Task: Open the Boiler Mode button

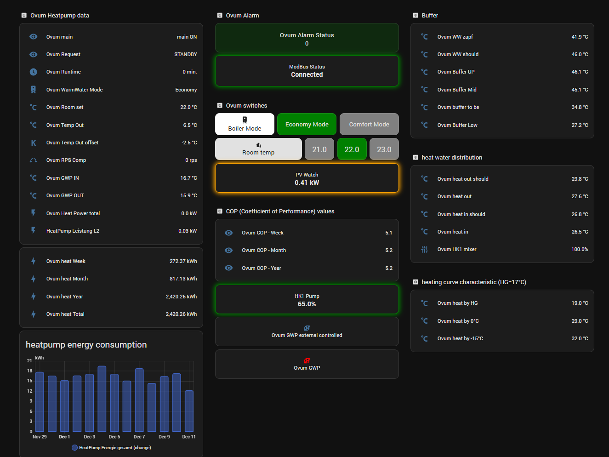Action: [x=245, y=124]
